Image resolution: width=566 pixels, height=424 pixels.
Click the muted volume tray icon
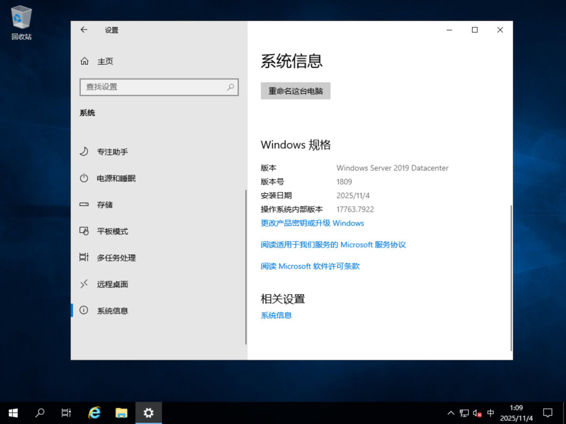[477, 413]
